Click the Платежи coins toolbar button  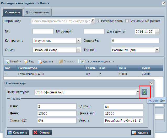[67, 61]
